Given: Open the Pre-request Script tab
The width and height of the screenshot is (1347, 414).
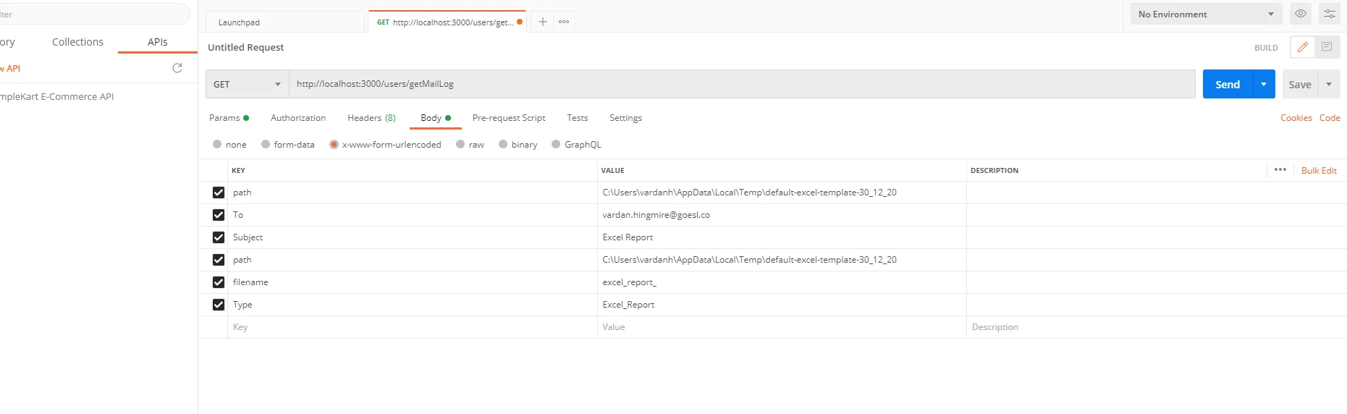Looking at the screenshot, I should coord(509,118).
